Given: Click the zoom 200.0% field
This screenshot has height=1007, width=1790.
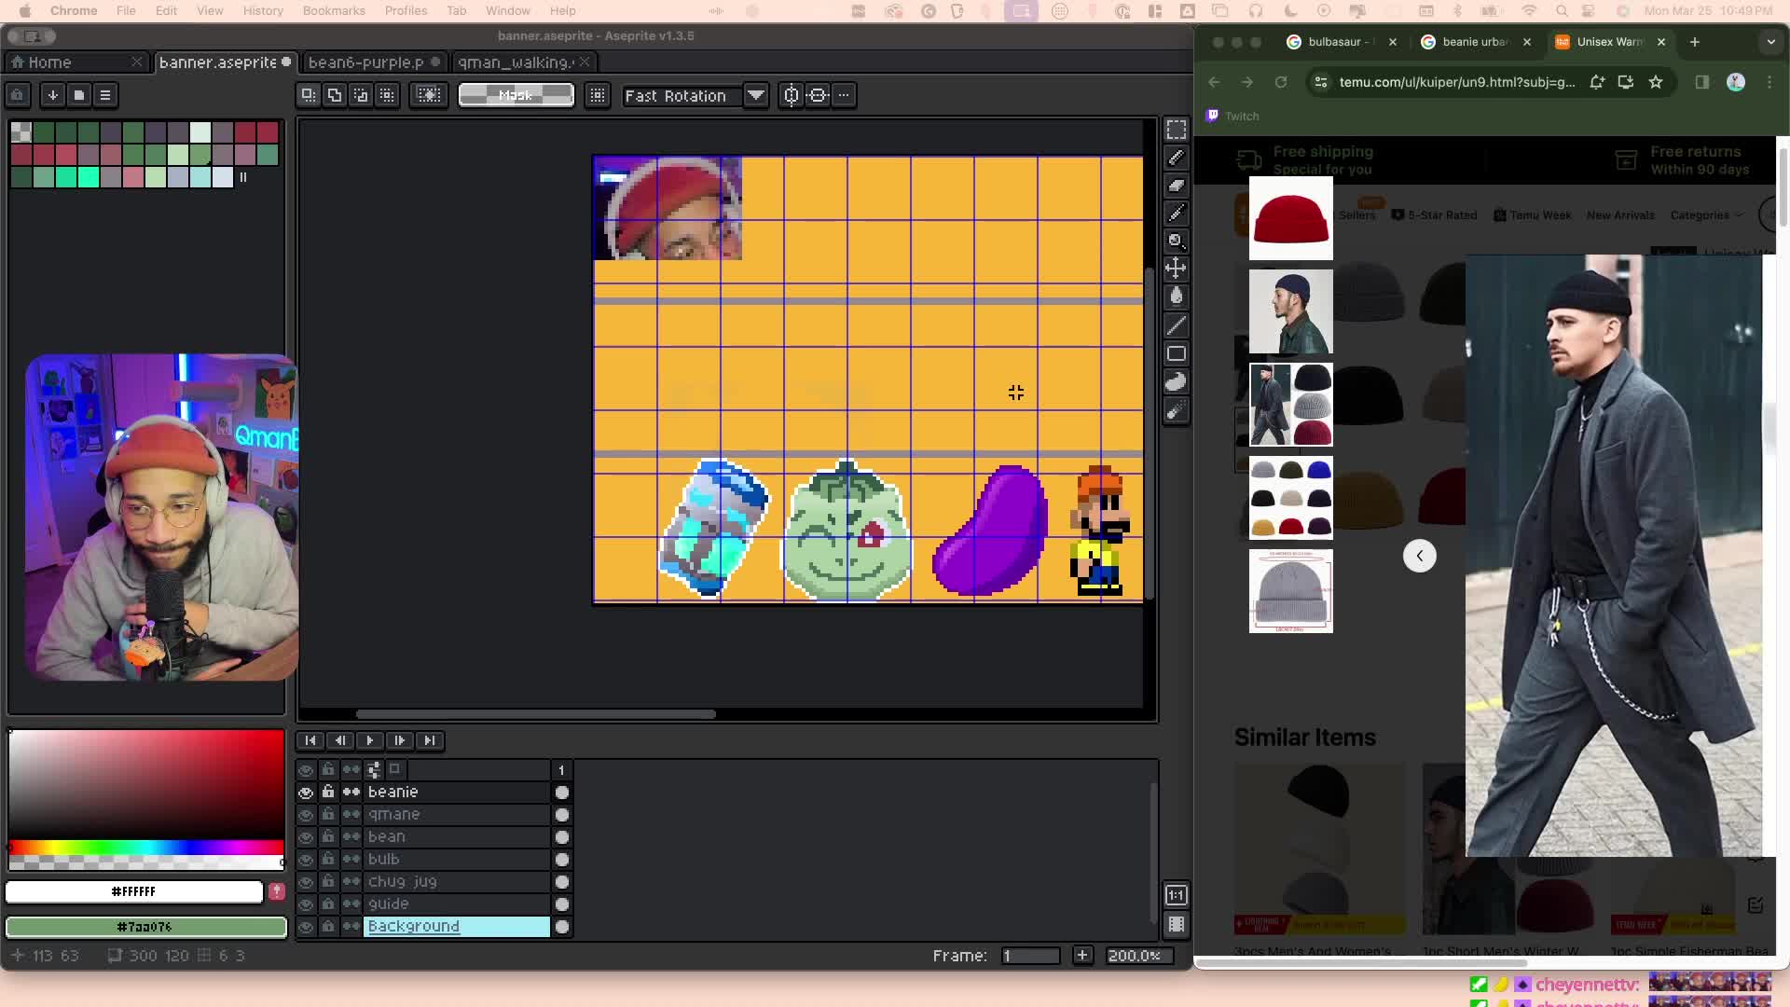Looking at the screenshot, I should (1139, 956).
